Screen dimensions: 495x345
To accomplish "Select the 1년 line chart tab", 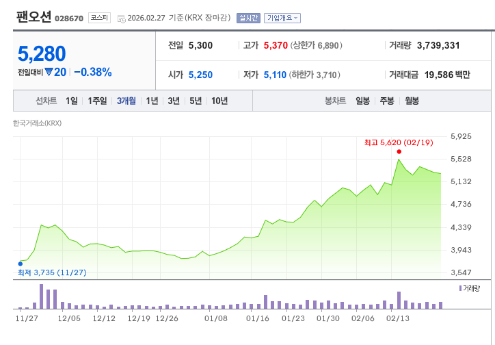I will click(152, 101).
